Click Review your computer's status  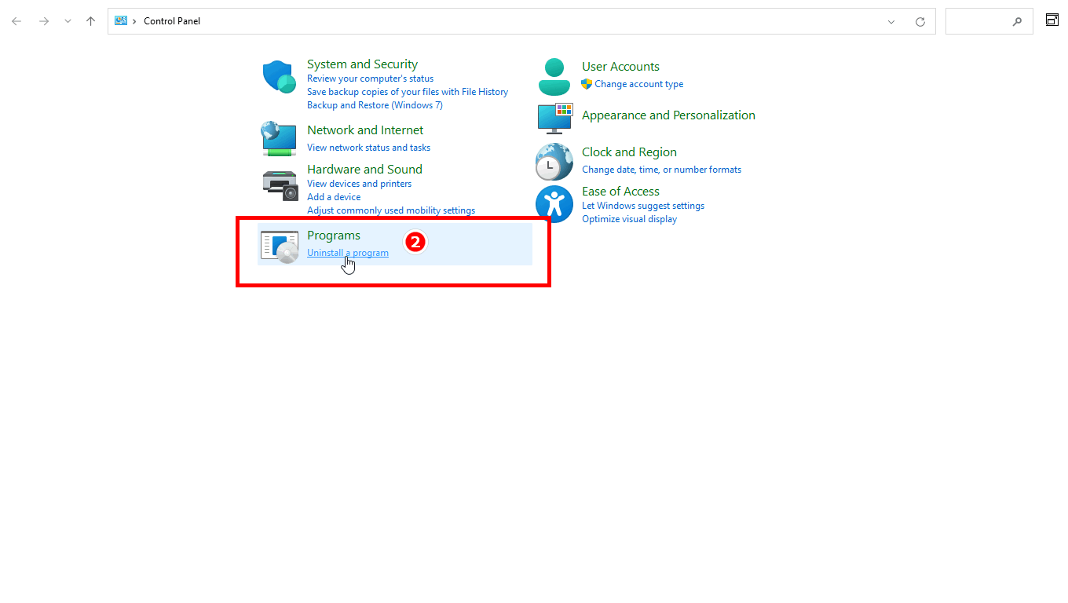coord(370,79)
